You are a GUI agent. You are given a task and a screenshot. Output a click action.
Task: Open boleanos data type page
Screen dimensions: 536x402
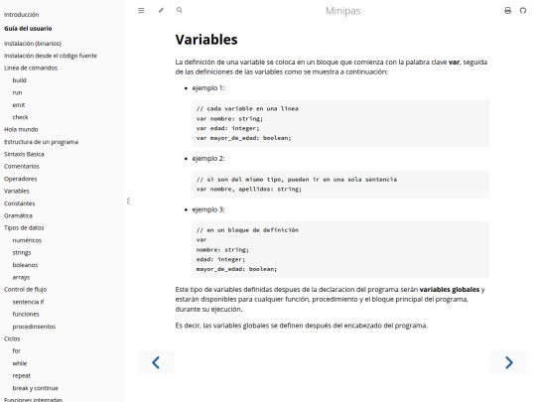[x=25, y=265]
